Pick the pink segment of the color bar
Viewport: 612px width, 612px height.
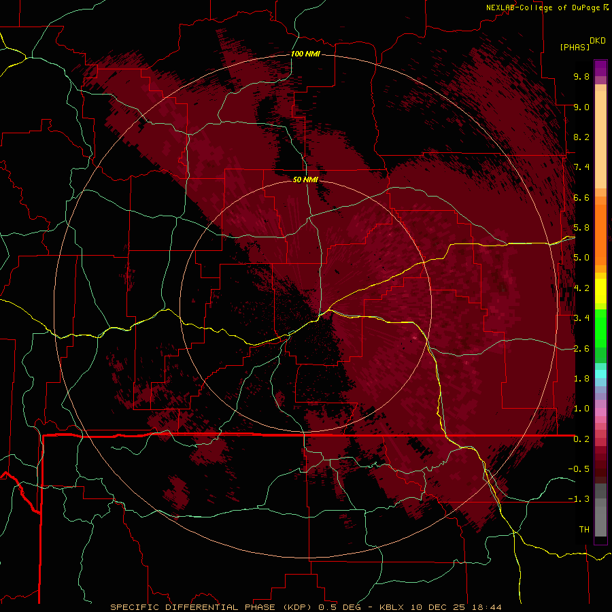[600, 412]
